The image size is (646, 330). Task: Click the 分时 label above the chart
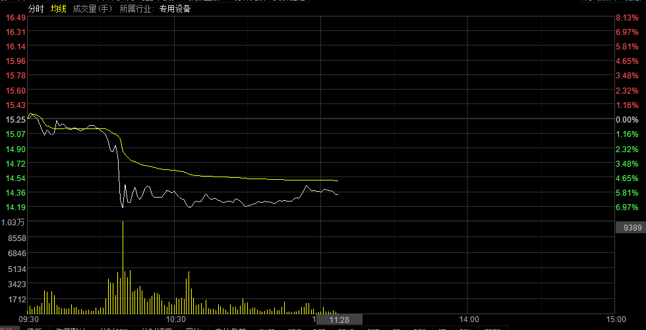(37, 9)
